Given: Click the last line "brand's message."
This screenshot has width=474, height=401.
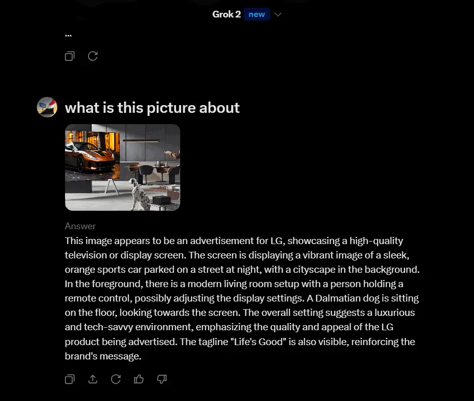Looking at the screenshot, I should pyautogui.click(x=103, y=356).
